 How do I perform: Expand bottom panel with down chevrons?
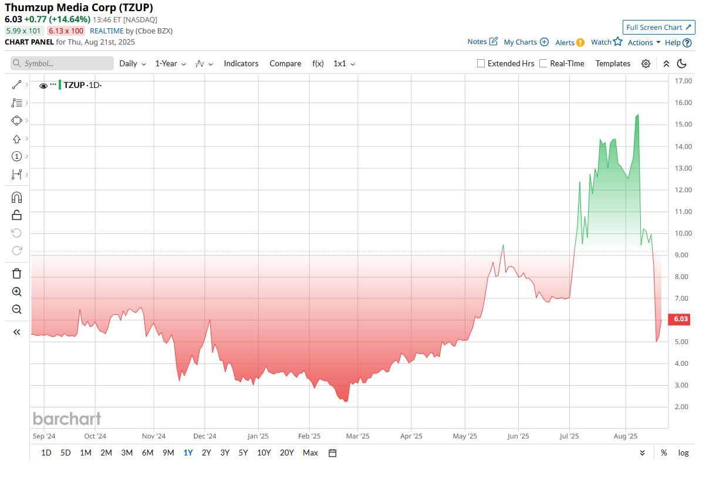(x=643, y=453)
